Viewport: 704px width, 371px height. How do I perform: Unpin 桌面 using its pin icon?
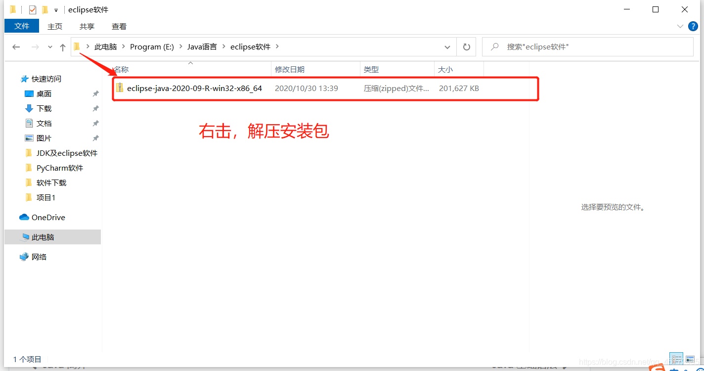pos(95,94)
